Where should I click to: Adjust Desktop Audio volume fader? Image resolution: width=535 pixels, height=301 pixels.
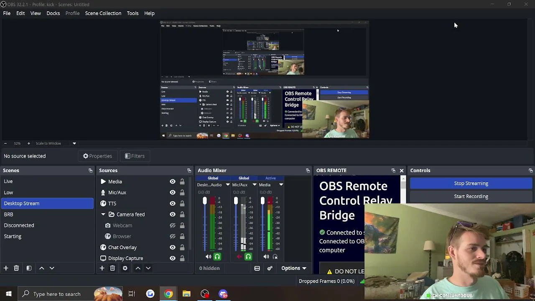[x=205, y=201]
